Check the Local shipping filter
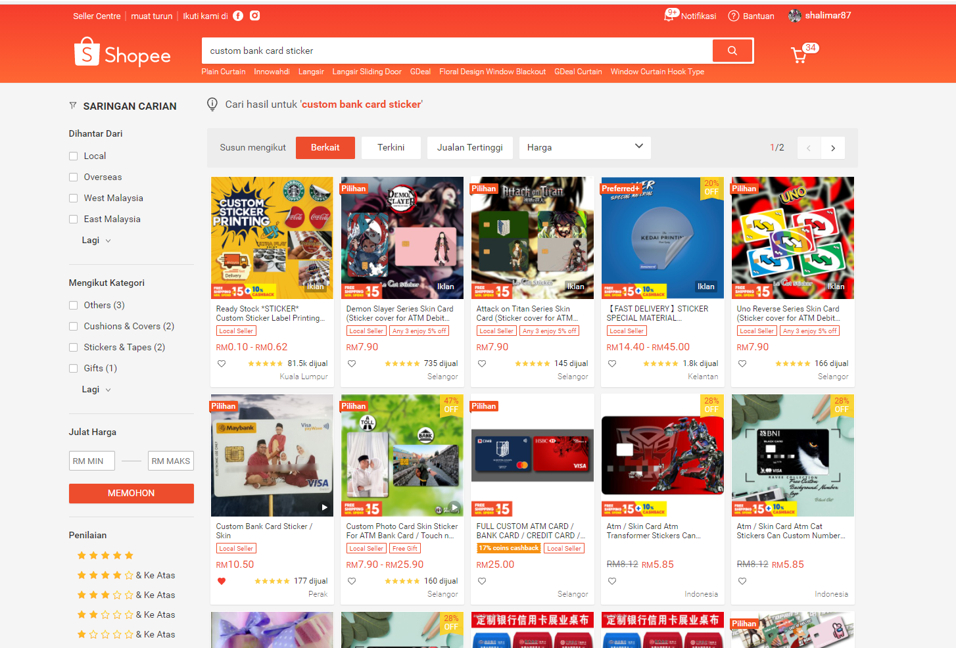The width and height of the screenshot is (956, 648). coord(73,156)
